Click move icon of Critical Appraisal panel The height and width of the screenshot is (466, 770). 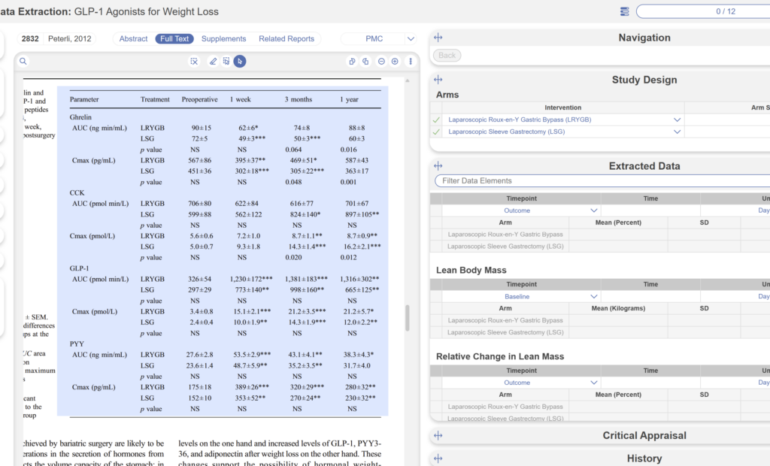tap(438, 435)
